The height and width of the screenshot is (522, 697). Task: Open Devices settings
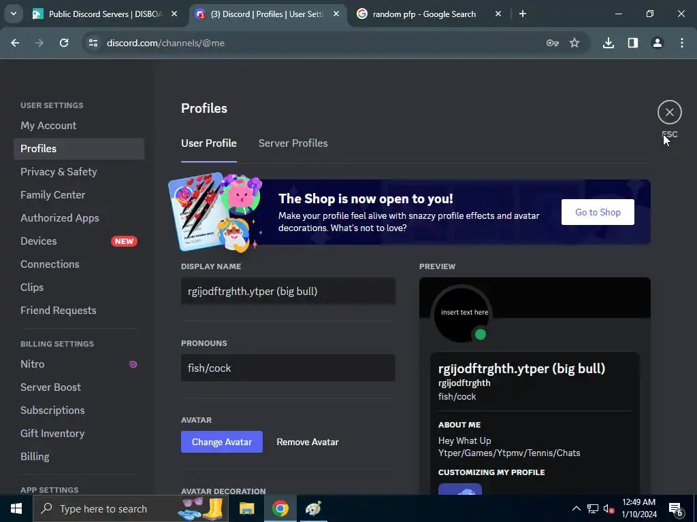[x=79, y=241]
